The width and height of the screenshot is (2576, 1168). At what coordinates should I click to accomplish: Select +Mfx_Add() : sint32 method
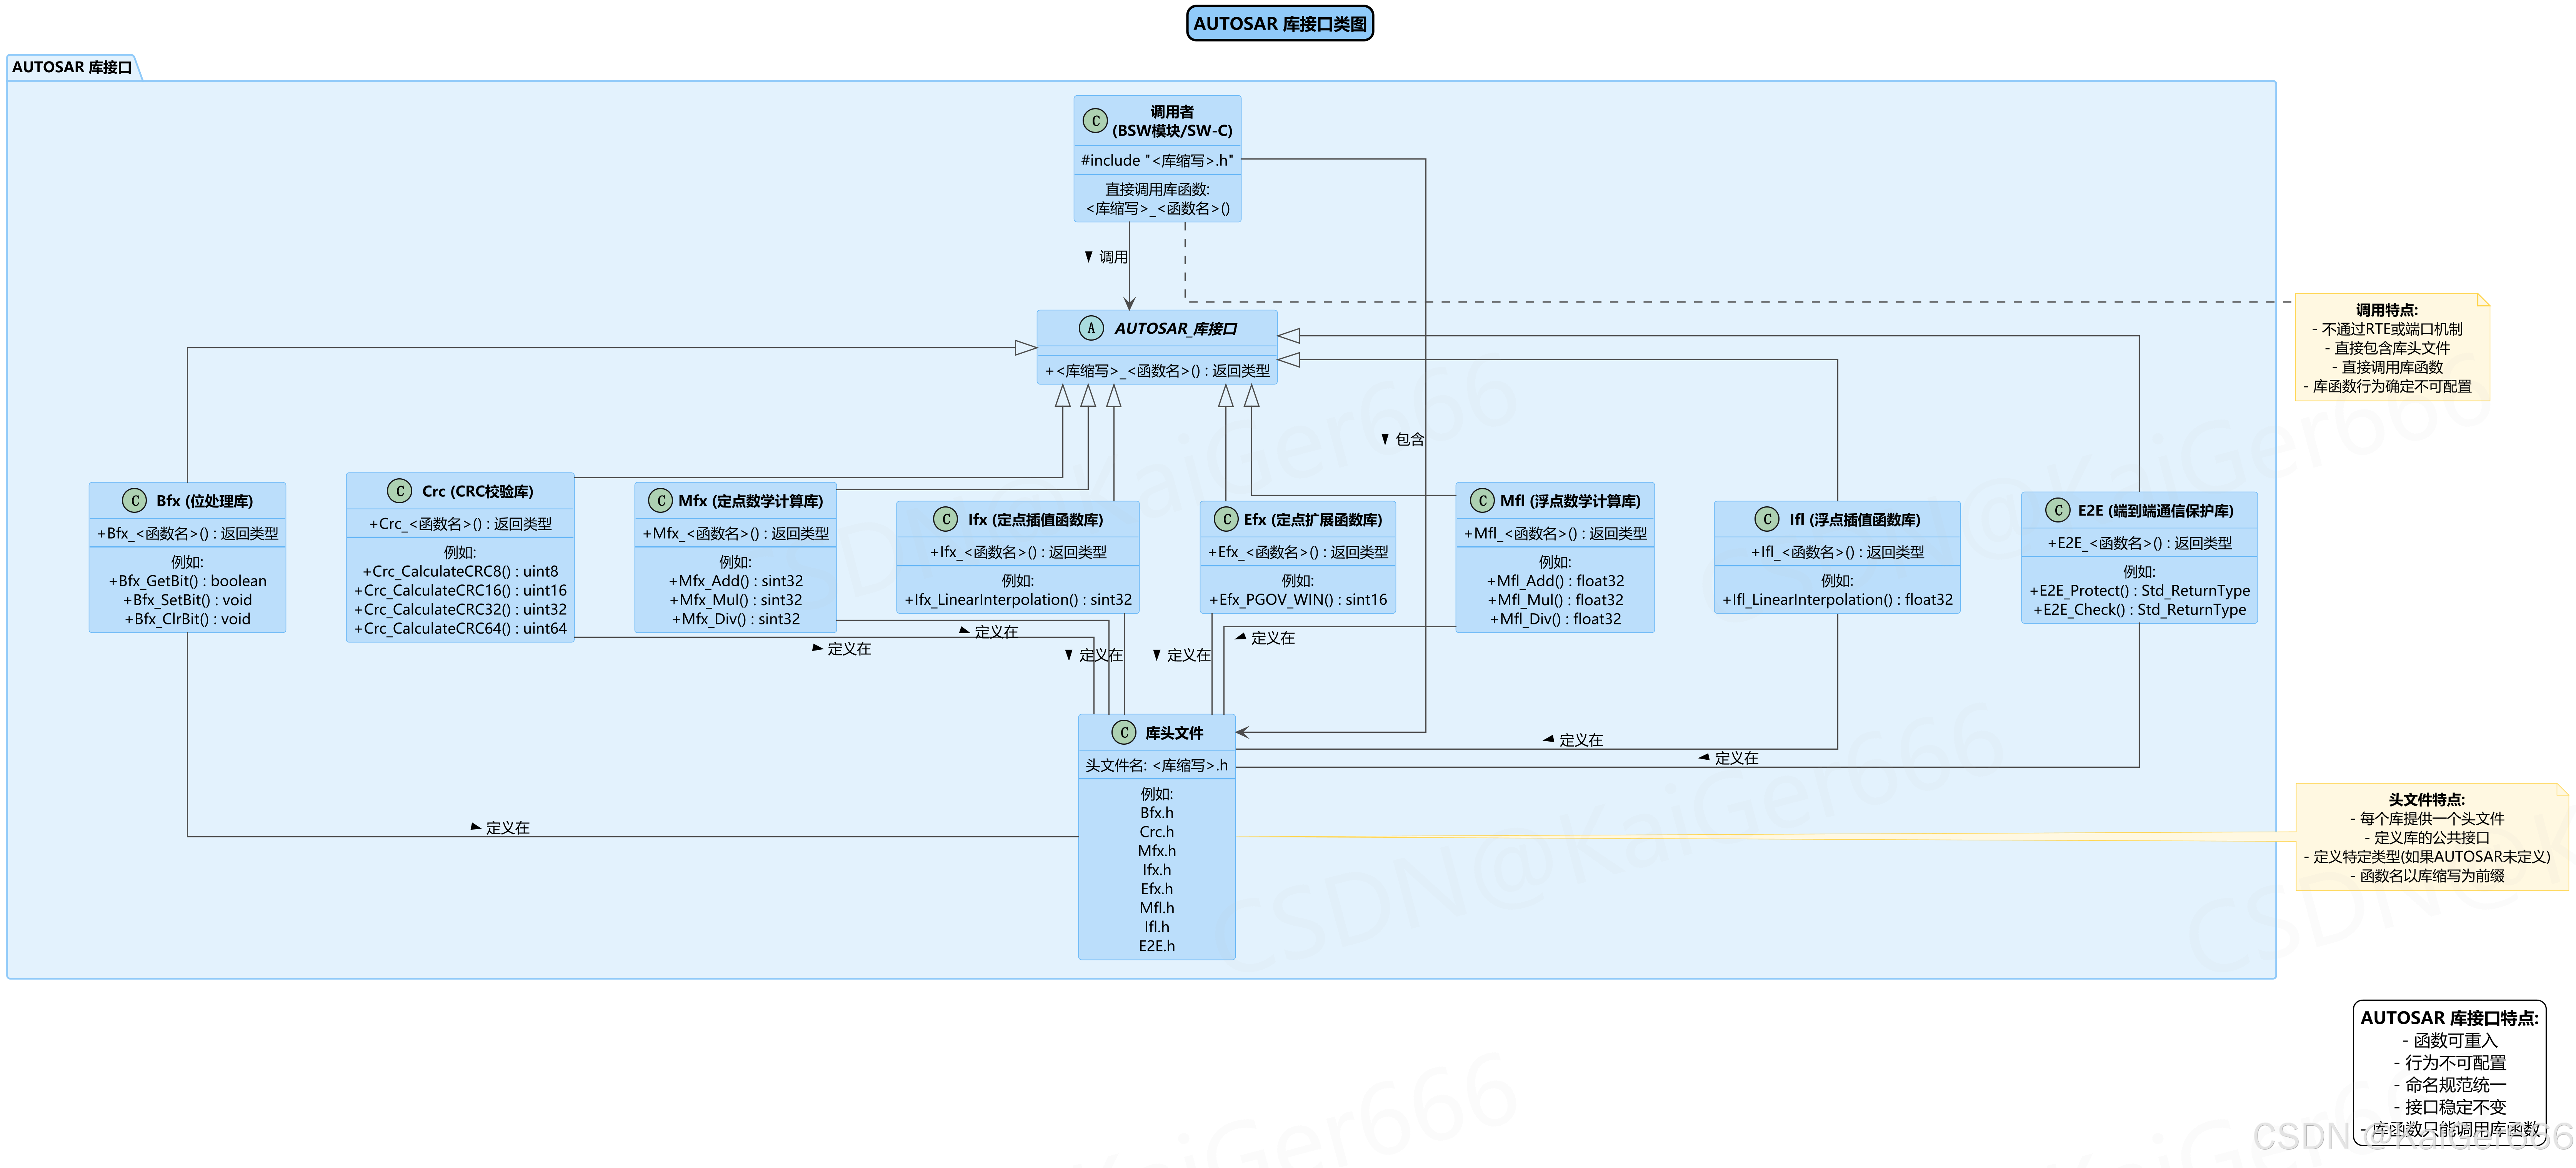click(736, 581)
